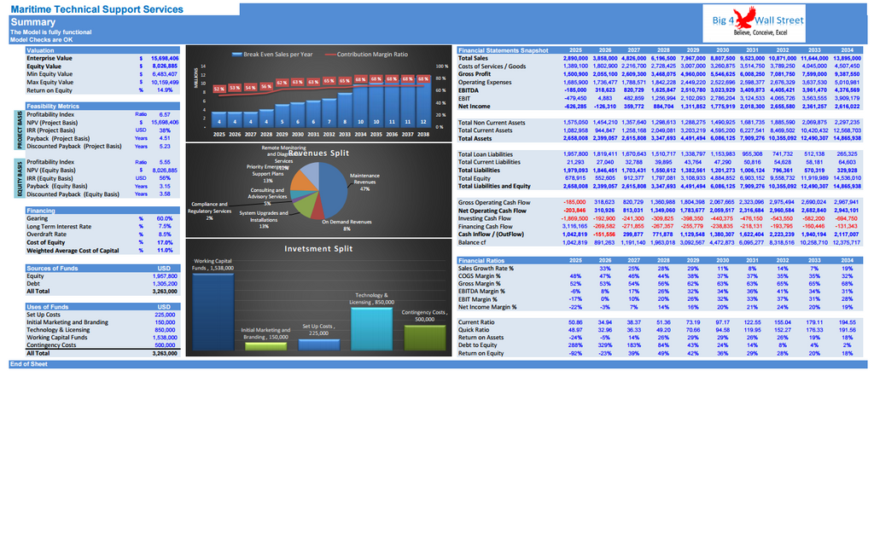Click the Break Even Sales per Year legend marker
Screen dimensions: 874x544
236,55
